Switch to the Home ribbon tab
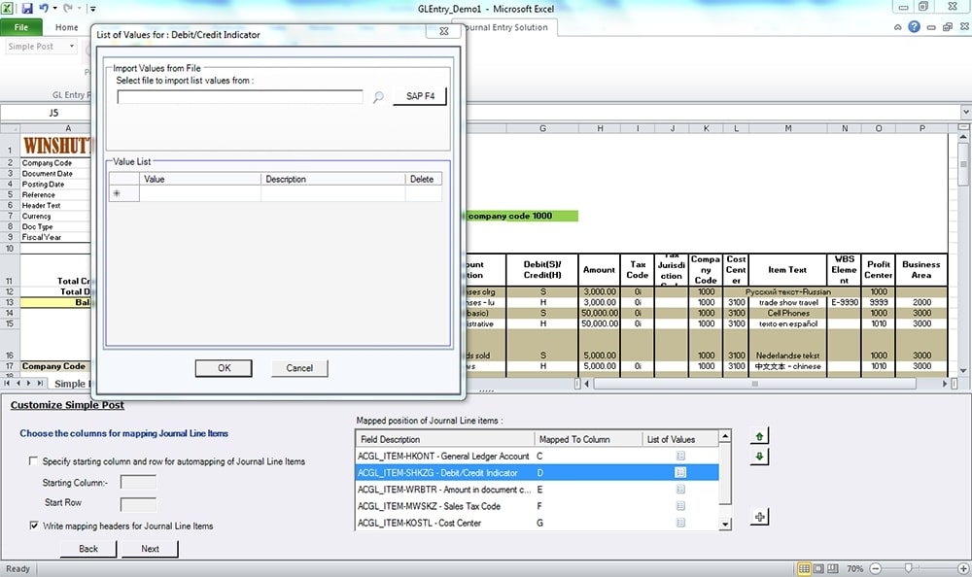The height and width of the screenshot is (577, 972). 66,27
